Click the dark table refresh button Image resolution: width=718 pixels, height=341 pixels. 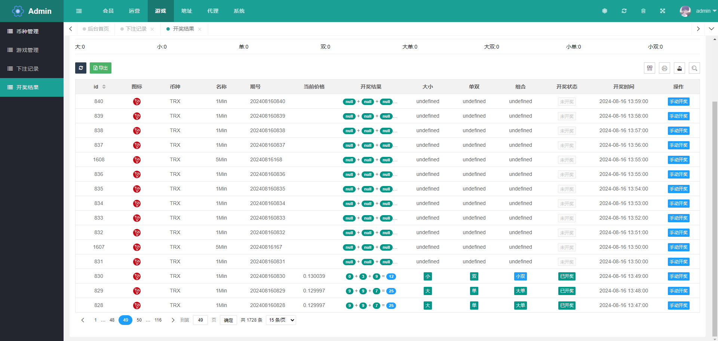[x=81, y=68]
